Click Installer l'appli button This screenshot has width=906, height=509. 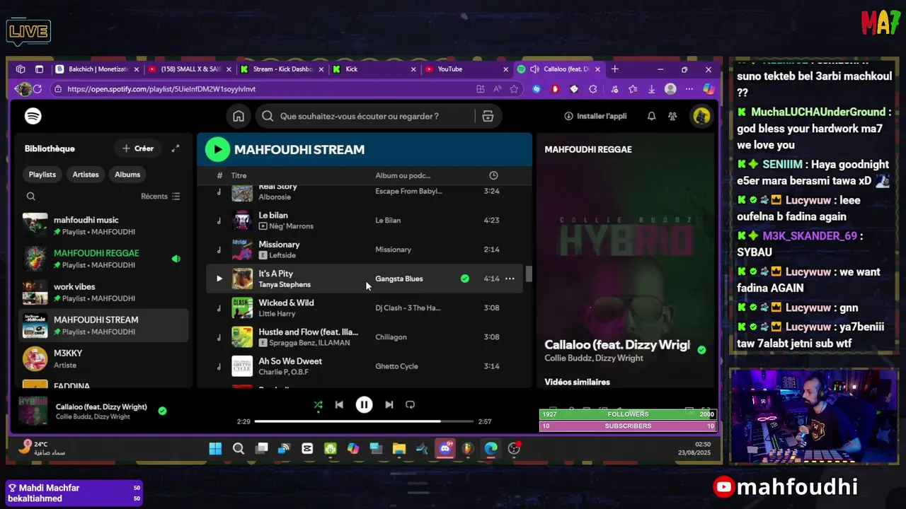point(595,116)
